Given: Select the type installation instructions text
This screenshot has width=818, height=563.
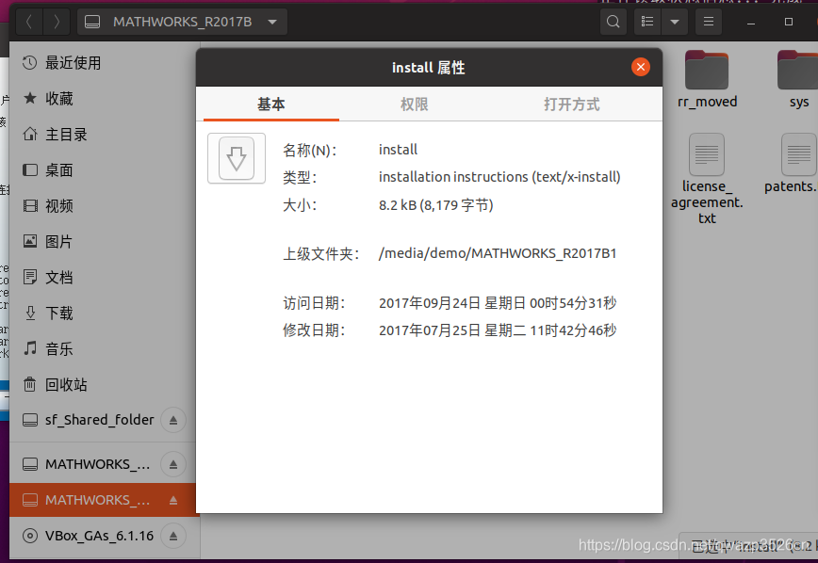Looking at the screenshot, I should coord(499,177).
